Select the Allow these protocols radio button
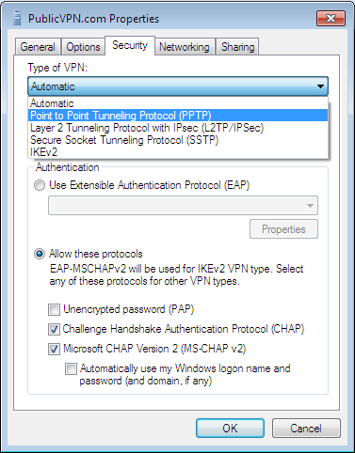Image resolution: width=355 pixels, height=453 pixels. click(x=40, y=254)
